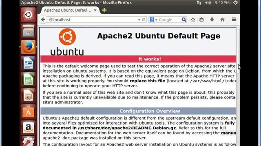
Task: Click the Ubuntu logo on the page
Action: click(67, 42)
